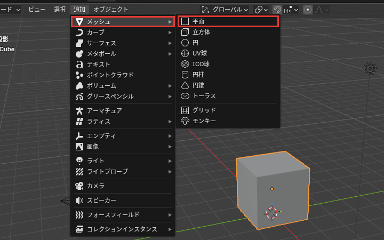
Task: Click the グリッド grid icon
Action: 185,110
